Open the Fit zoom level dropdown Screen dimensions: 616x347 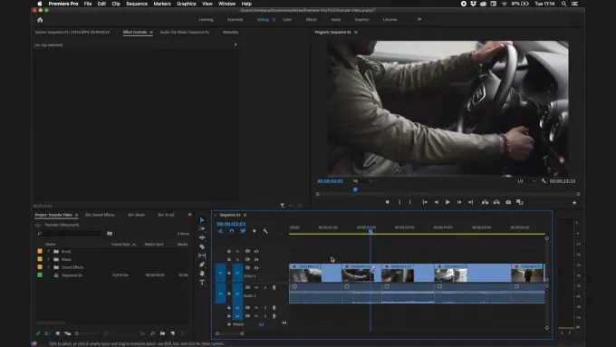(361, 181)
